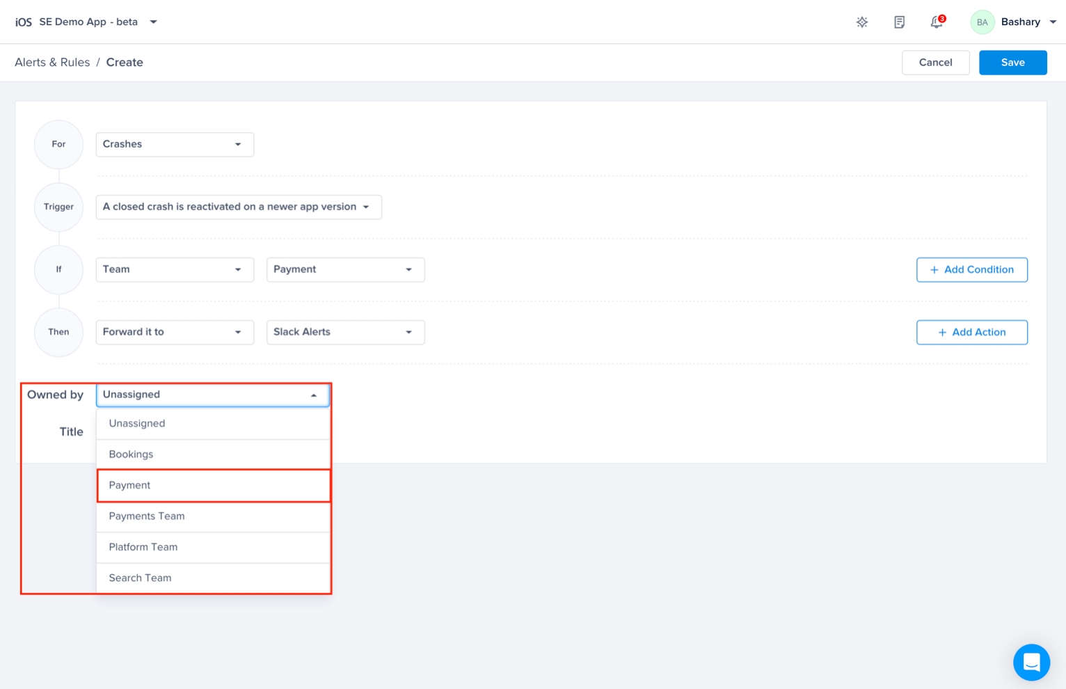This screenshot has width=1066, height=689.
Task: Open the Crashes dropdown
Action: click(175, 144)
